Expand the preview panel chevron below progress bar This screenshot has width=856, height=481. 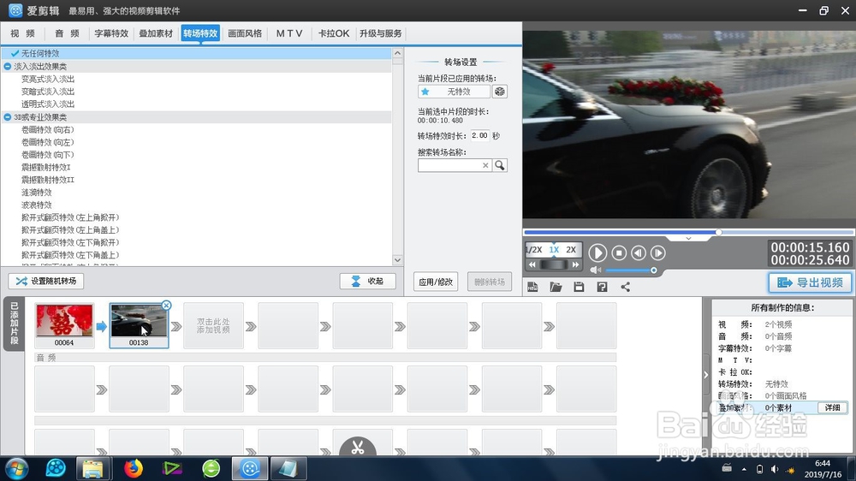[688, 239]
